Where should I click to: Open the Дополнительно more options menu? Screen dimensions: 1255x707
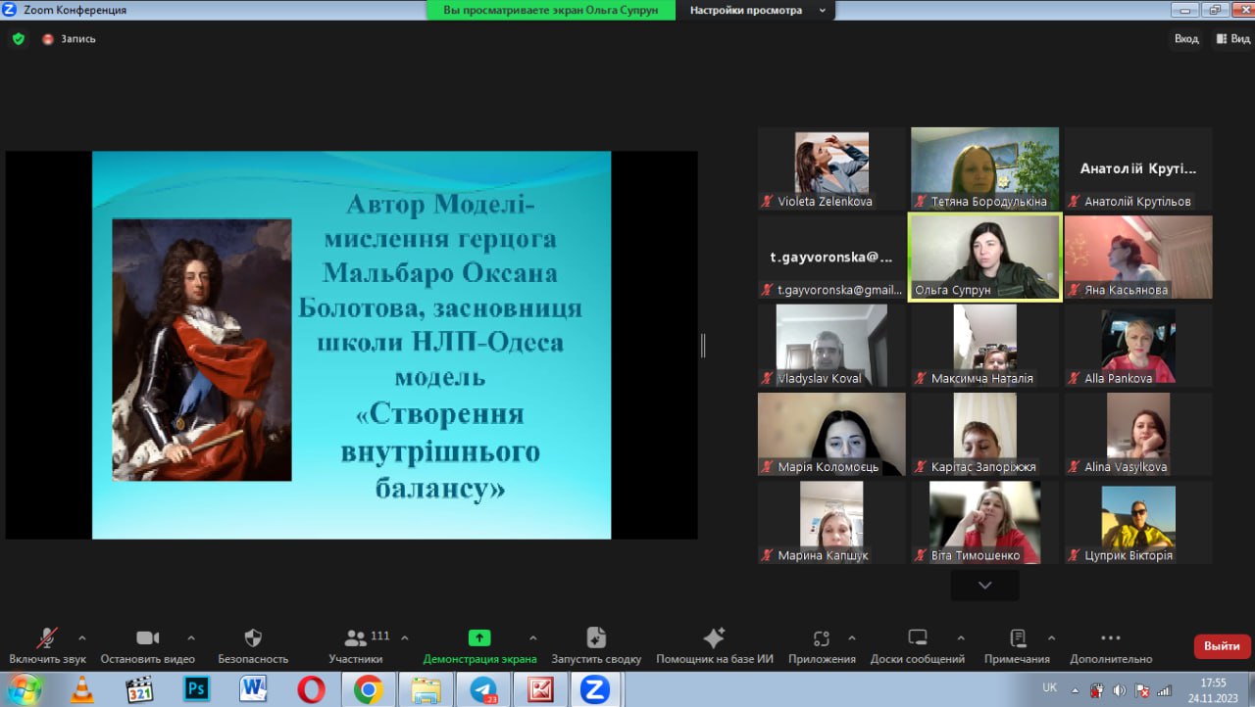(1111, 638)
